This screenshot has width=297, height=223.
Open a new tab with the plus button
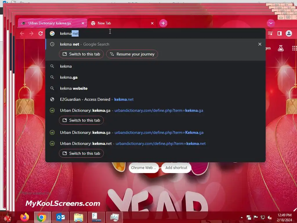click(163, 23)
